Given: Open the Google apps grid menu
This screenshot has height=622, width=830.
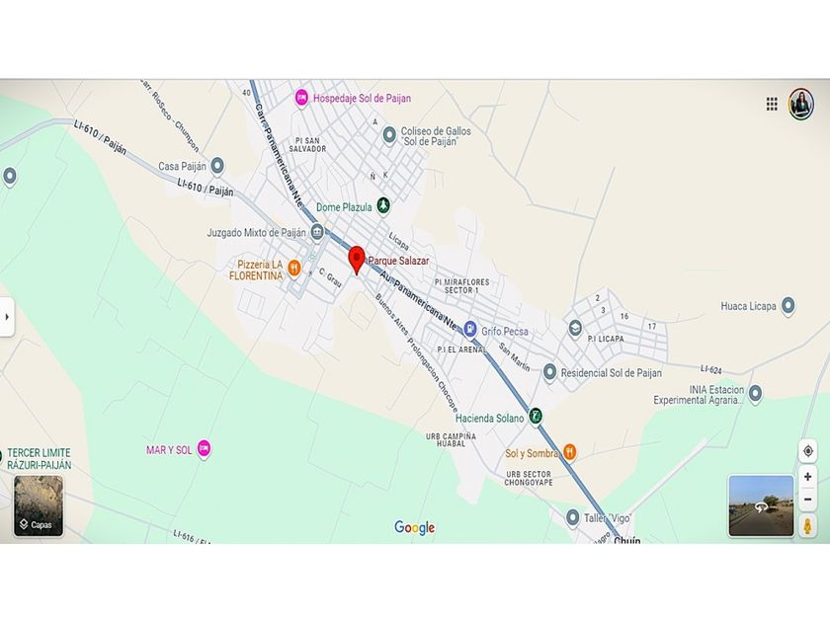Looking at the screenshot, I should (772, 105).
